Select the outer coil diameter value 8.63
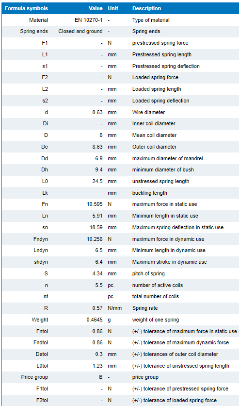Viewport: 239px width, 406px height. click(97, 147)
